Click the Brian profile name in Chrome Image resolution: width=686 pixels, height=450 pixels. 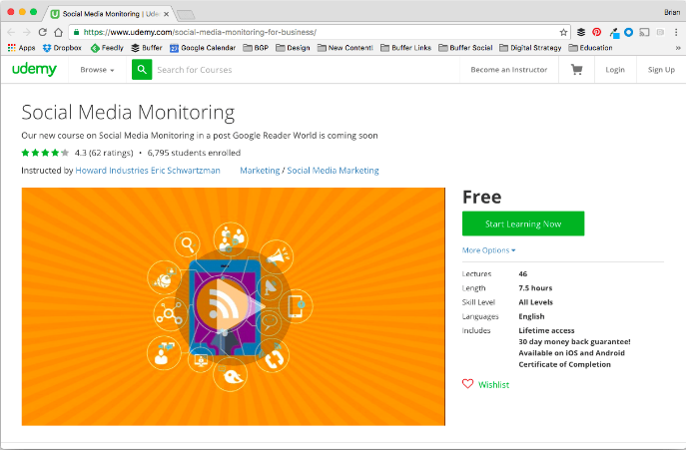pyautogui.click(x=672, y=12)
